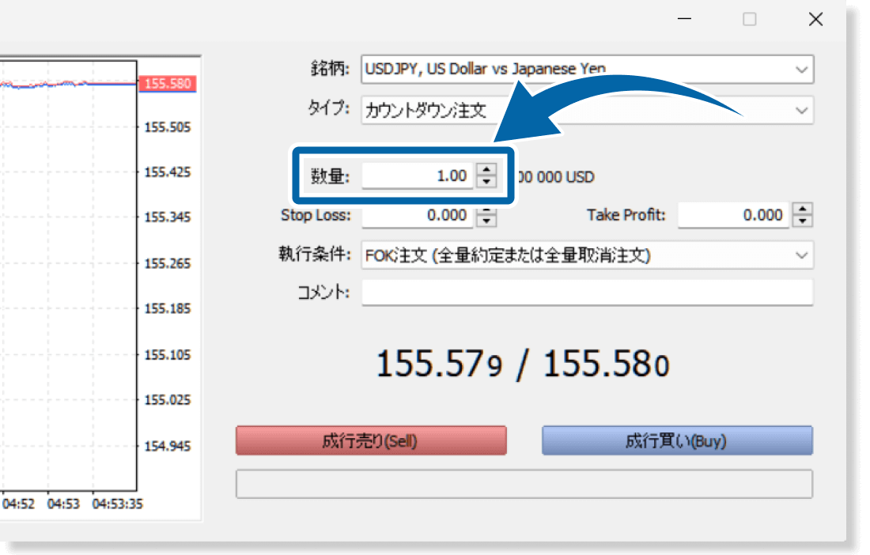
Task: Click the bid price 155.579
Action: tap(440, 364)
